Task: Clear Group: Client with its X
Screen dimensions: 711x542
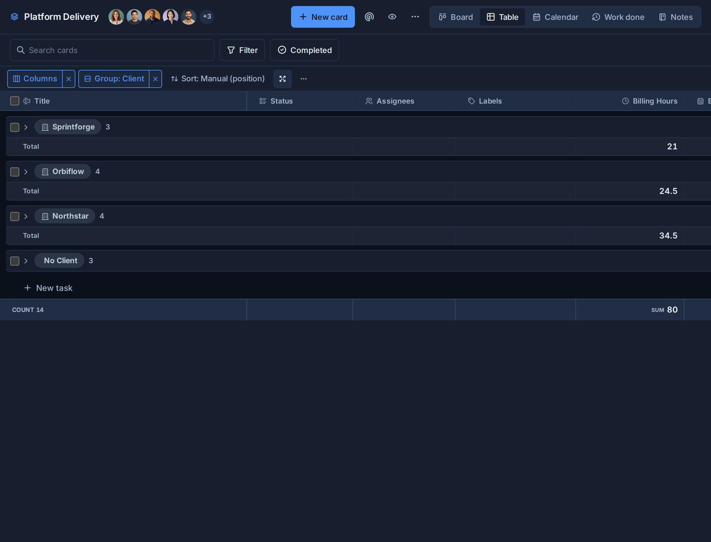Action: click(x=155, y=79)
